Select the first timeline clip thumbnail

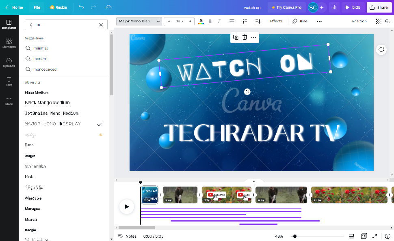pyautogui.click(x=150, y=195)
